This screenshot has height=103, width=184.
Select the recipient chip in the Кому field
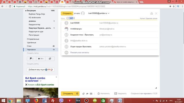click(x=70, y=18)
